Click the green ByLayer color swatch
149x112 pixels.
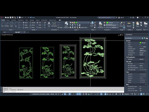pyautogui.click(x=107, y=23)
